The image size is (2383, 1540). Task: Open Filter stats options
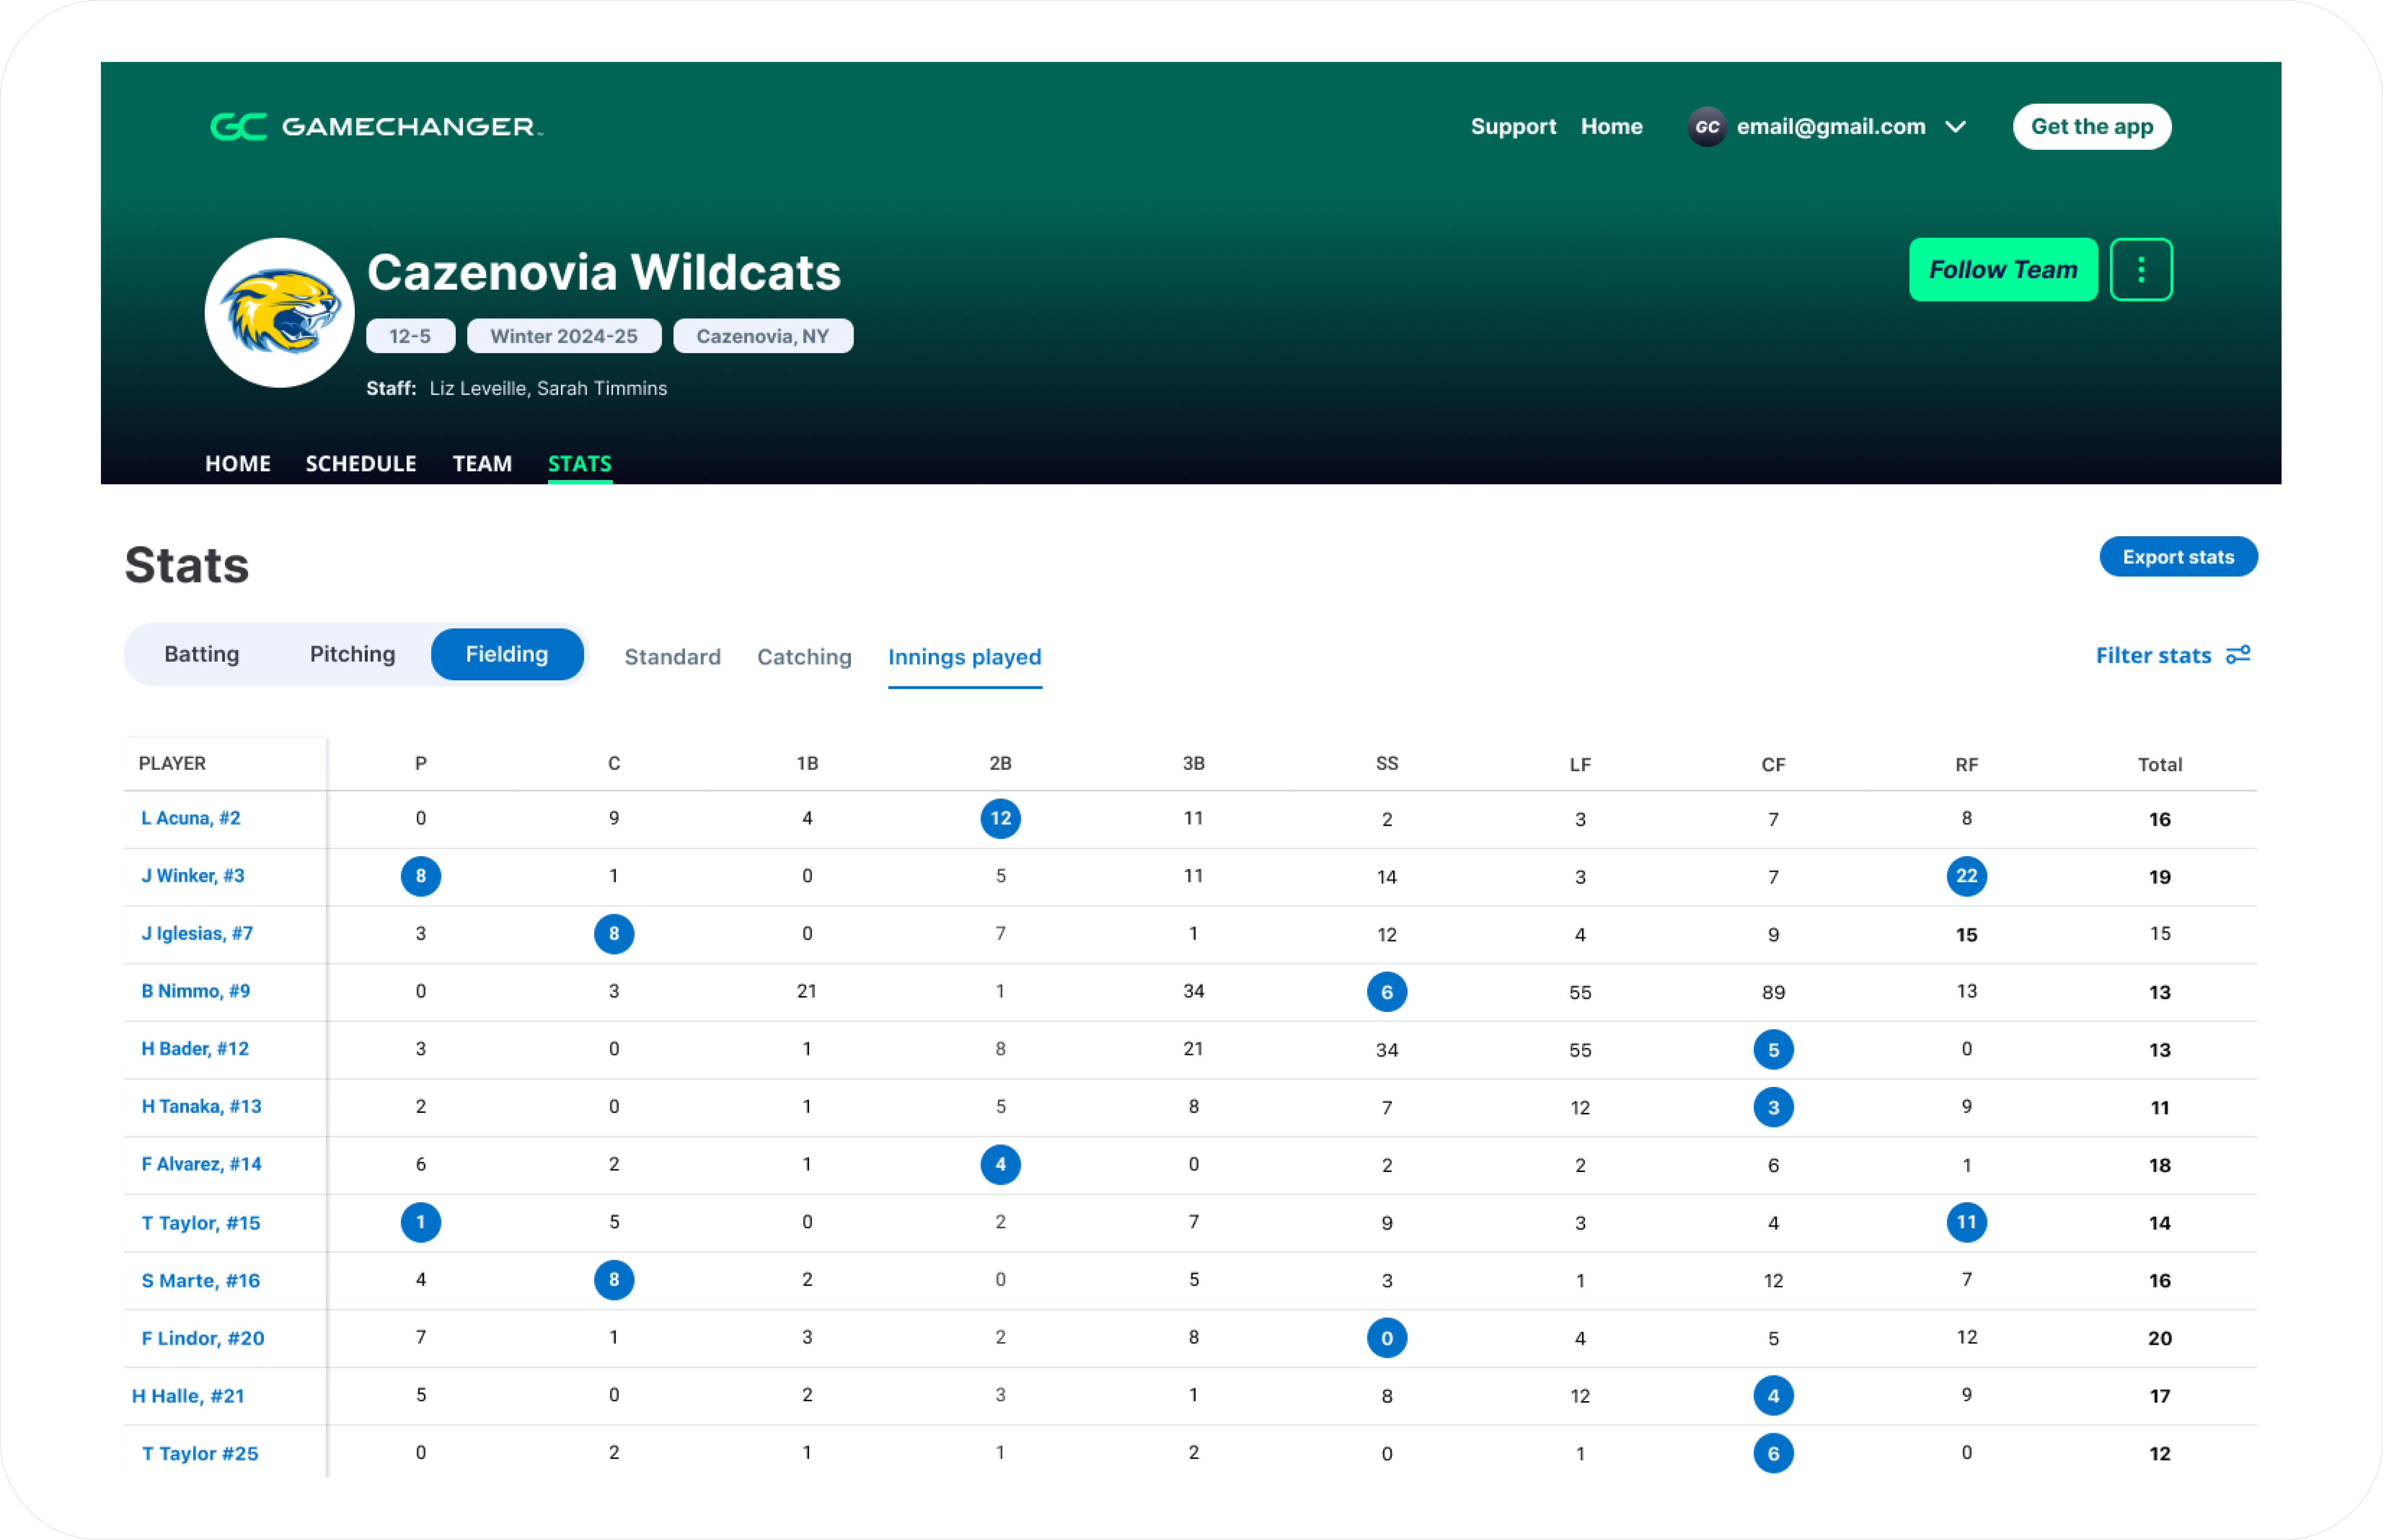(2173, 655)
